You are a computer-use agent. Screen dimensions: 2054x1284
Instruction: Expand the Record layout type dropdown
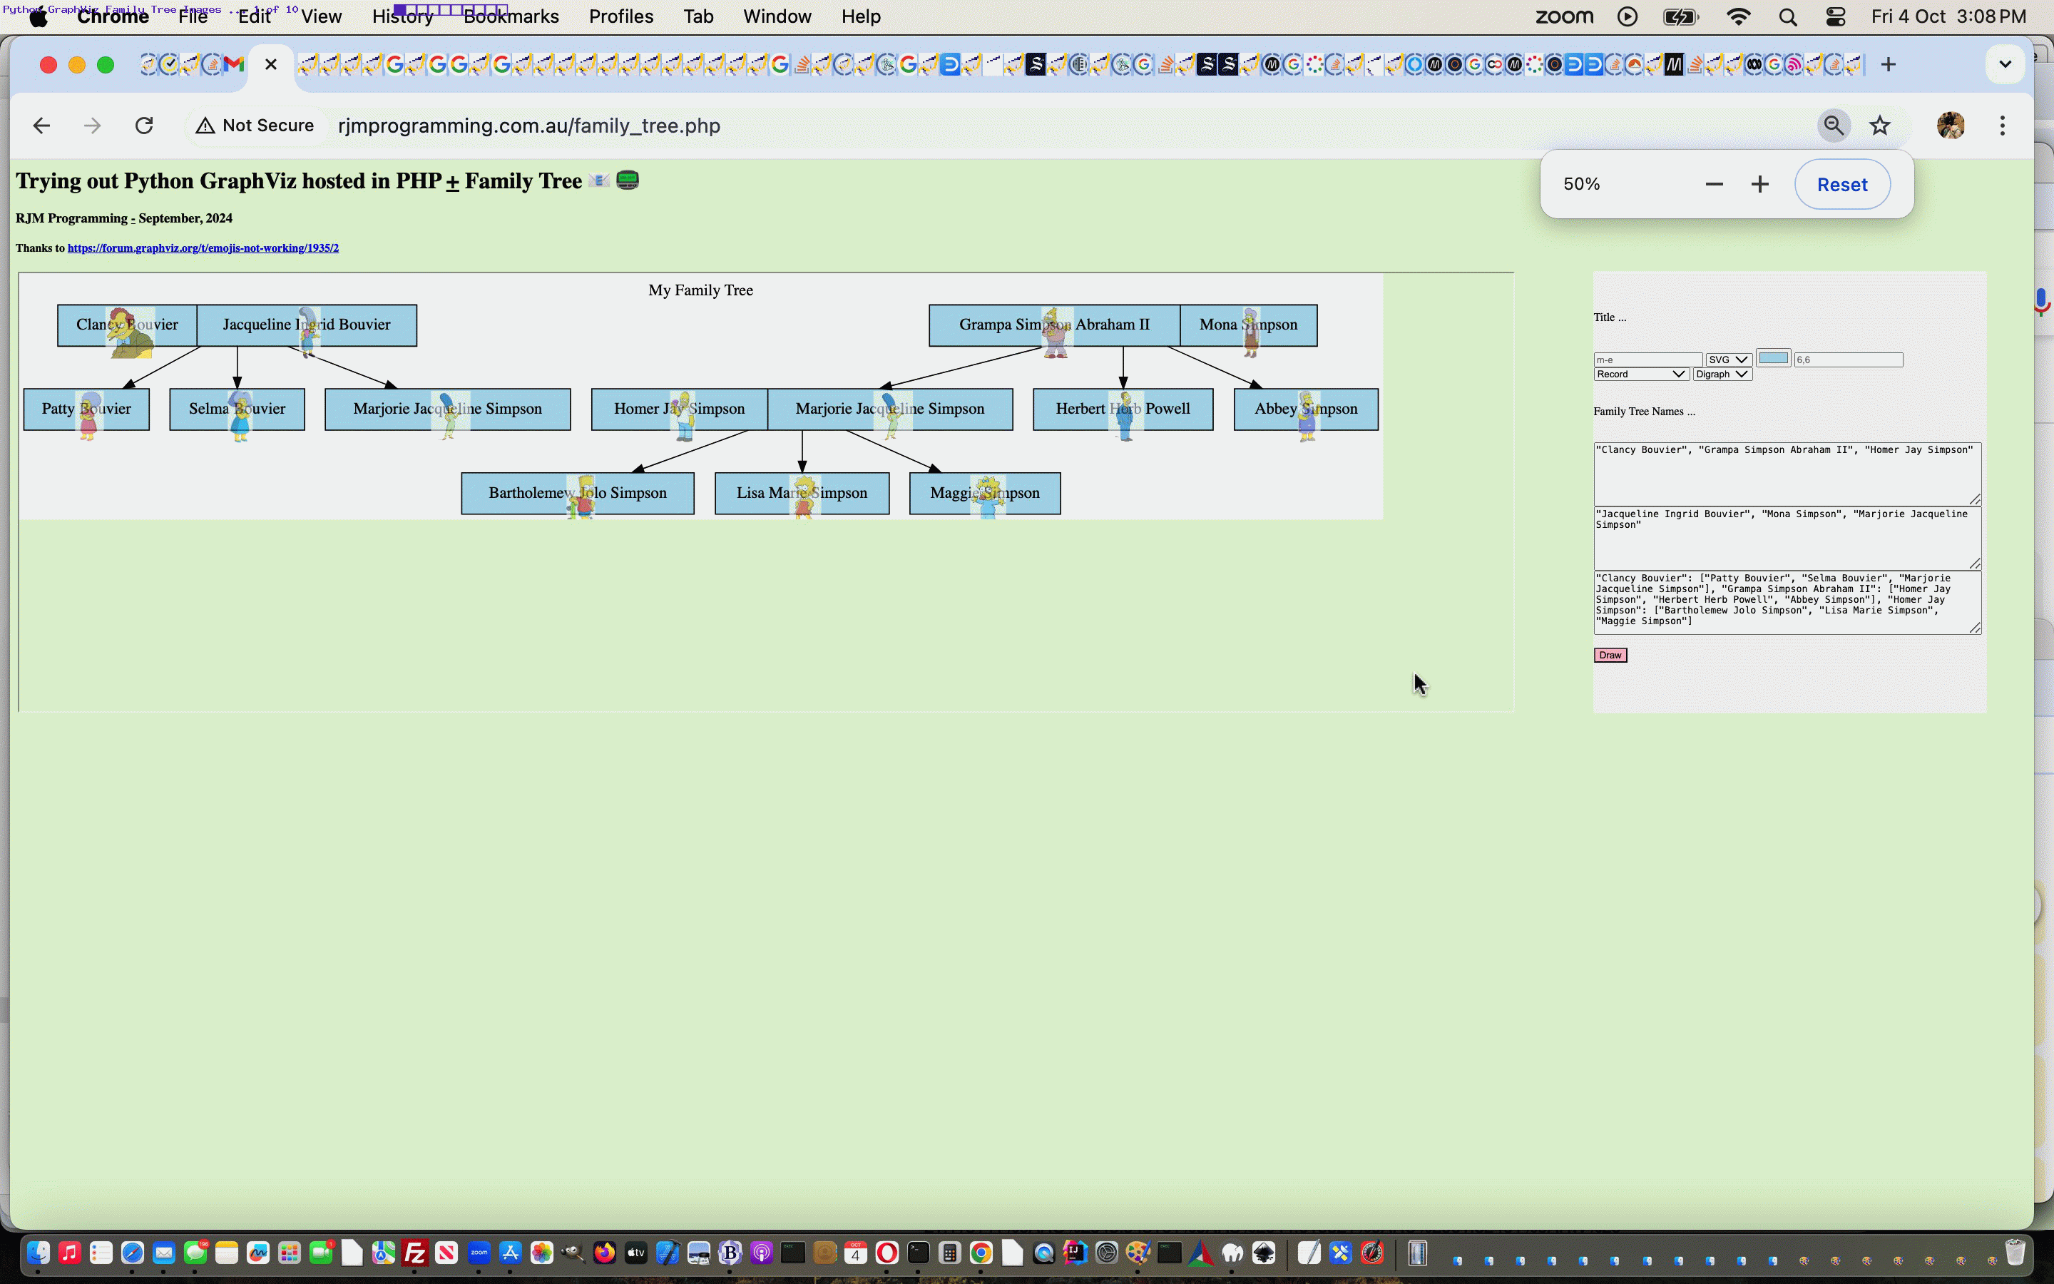(1638, 373)
